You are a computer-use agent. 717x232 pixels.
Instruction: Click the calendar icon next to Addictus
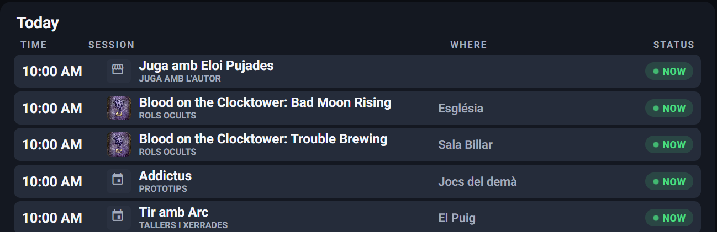pyautogui.click(x=117, y=180)
